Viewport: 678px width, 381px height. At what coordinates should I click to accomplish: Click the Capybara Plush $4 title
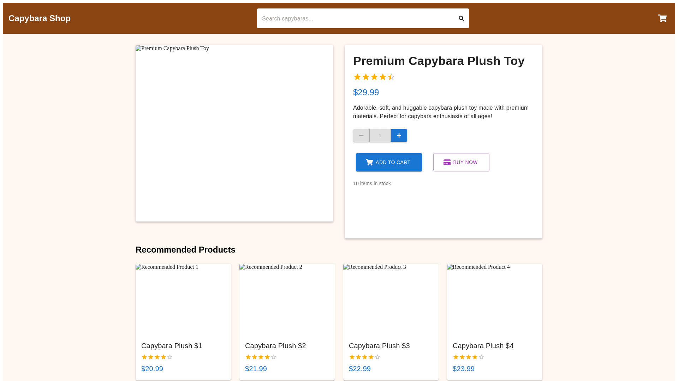coord(483,346)
